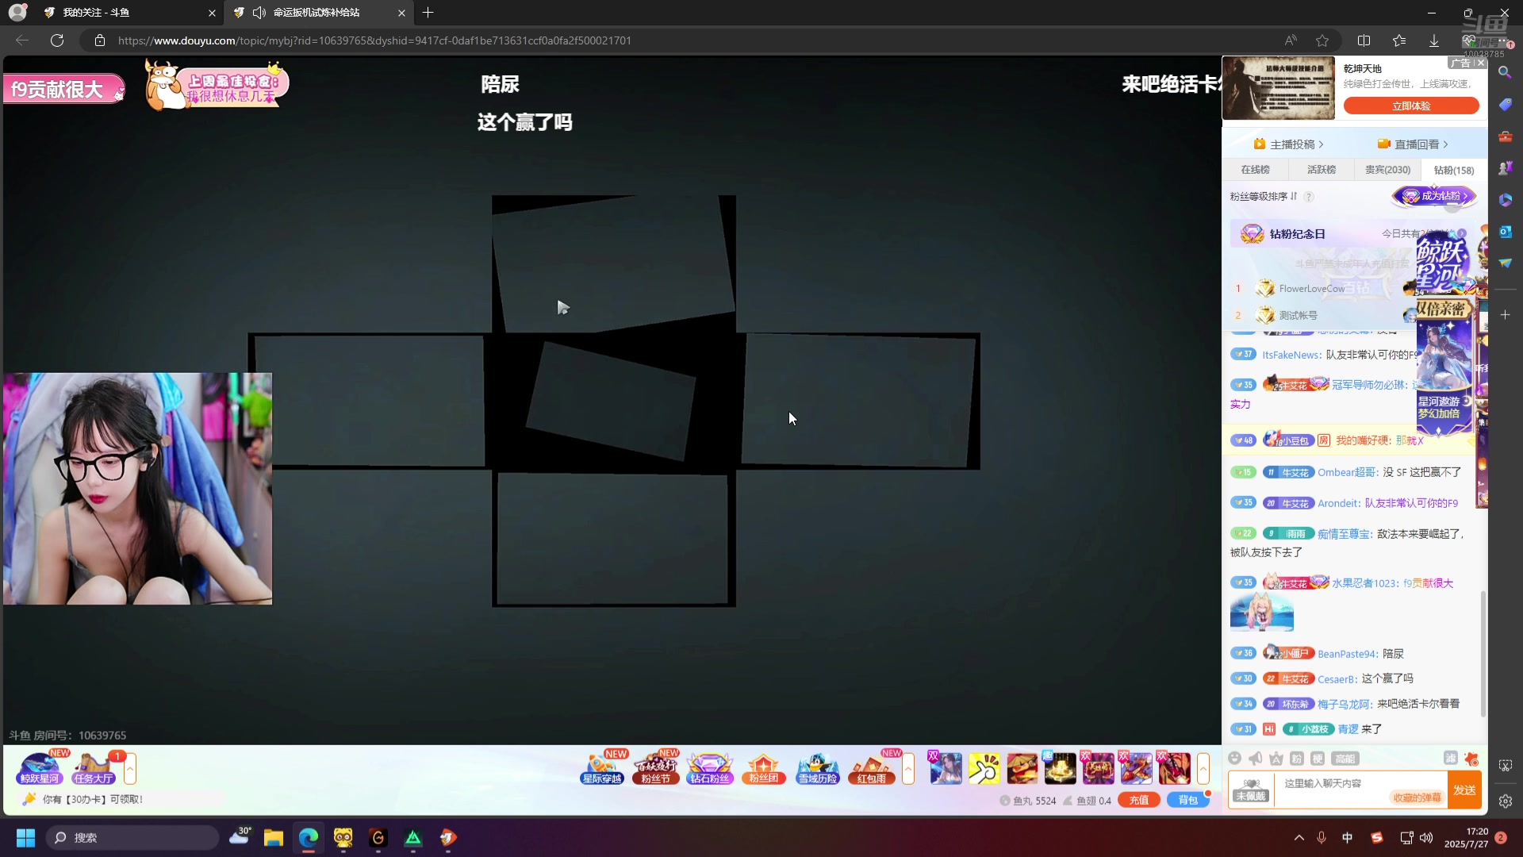Click the 高能 high-energy danmaku icon
1523x857 pixels.
(1345, 759)
